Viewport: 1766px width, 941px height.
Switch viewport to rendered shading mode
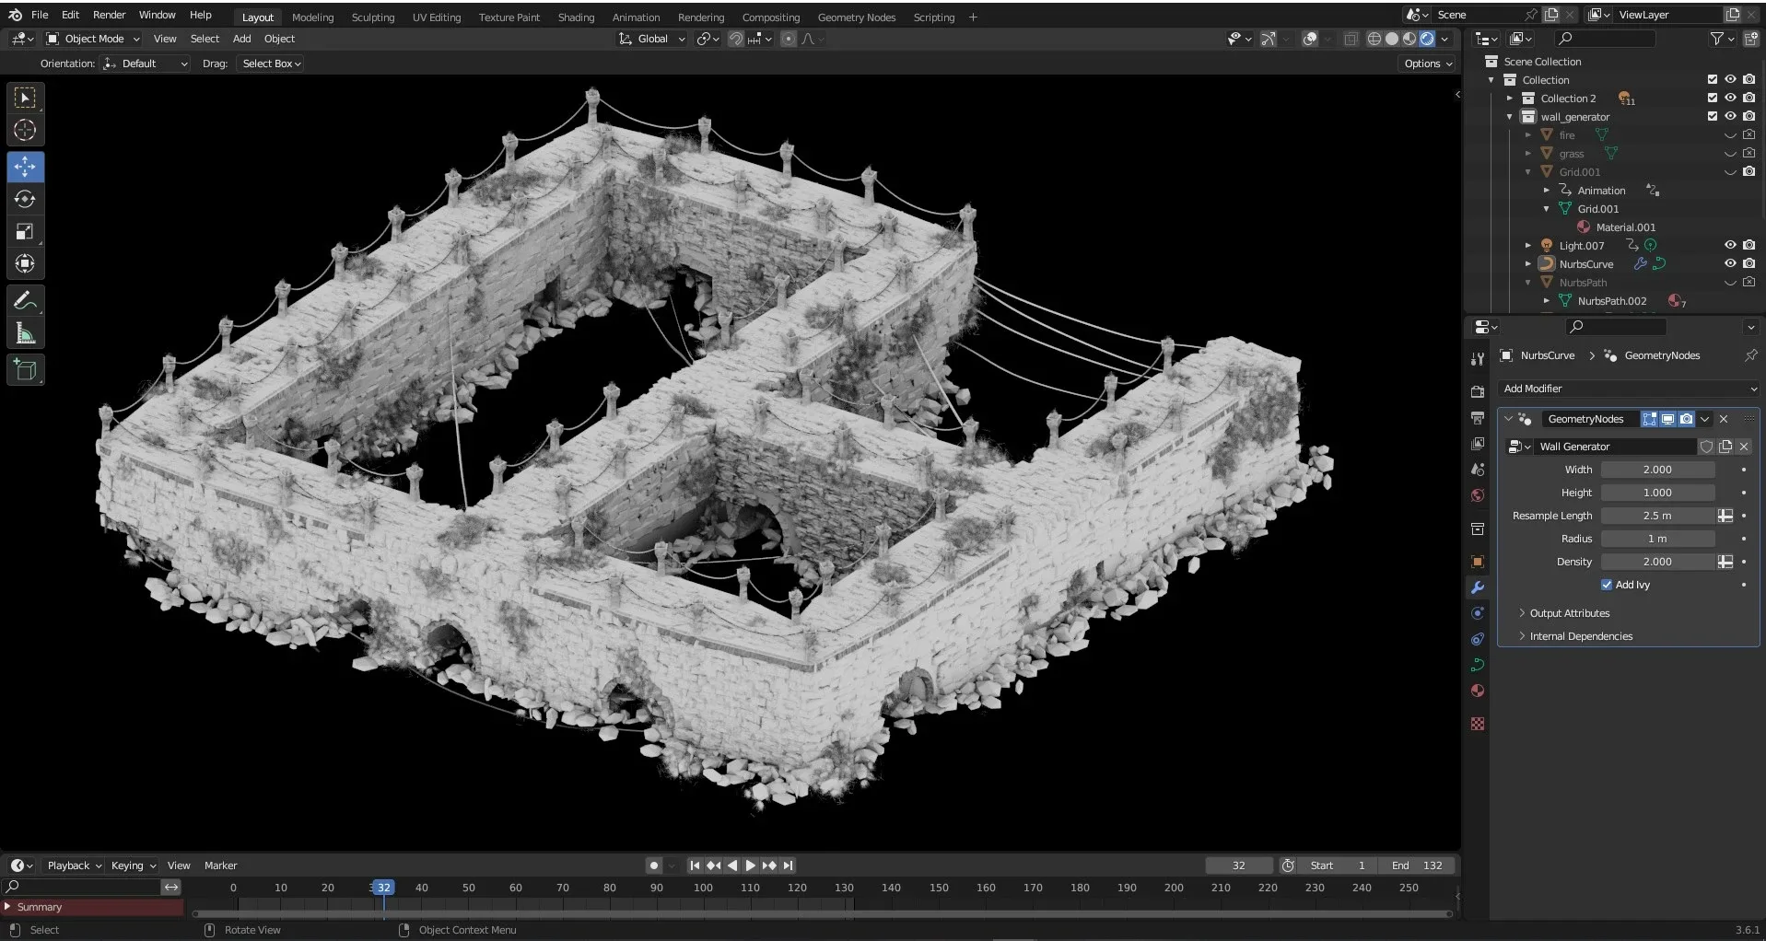pos(1427,39)
